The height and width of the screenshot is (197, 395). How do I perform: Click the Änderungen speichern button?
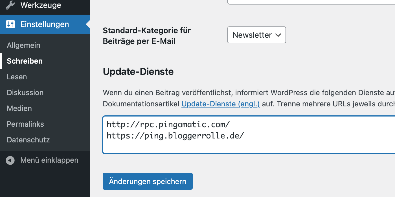(x=148, y=181)
